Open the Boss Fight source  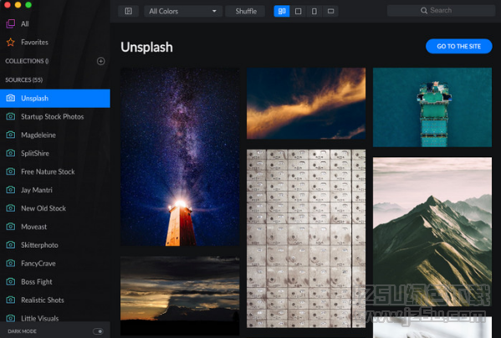(x=55, y=282)
